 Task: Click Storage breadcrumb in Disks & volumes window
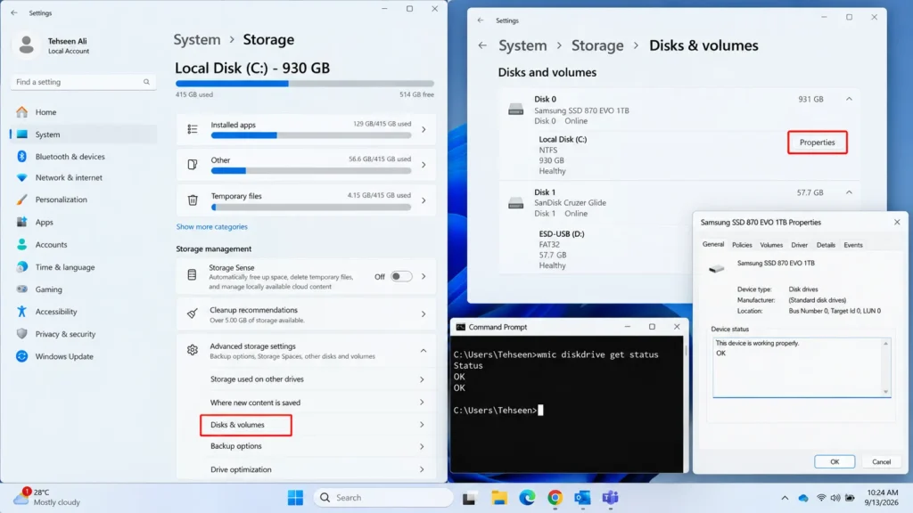[x=597, y=45]
